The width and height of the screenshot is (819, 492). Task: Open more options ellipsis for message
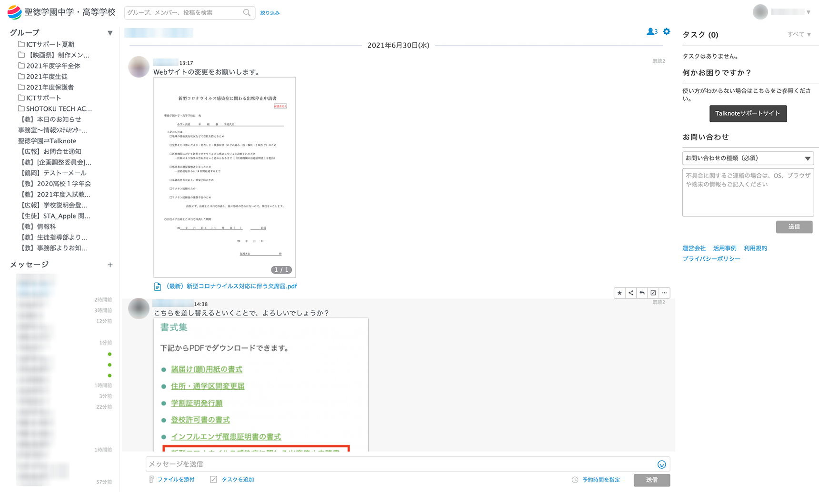point(665,293)
